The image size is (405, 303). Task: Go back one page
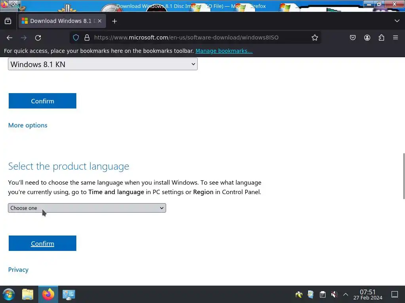[x=9, y=37]
